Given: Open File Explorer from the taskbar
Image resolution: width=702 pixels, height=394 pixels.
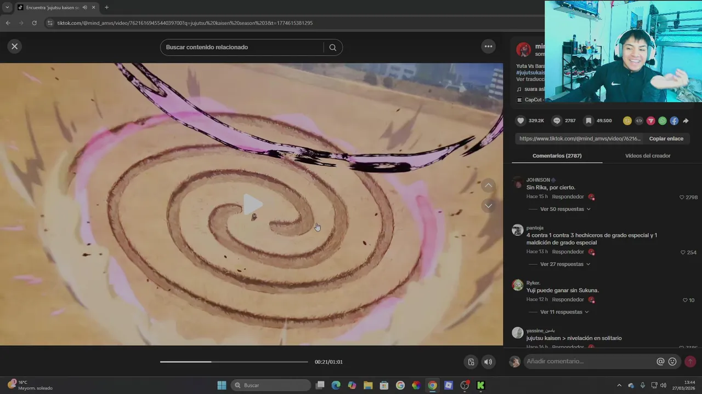Looking at the screenshot, I should pyautogui.click(x=368, y=385).
